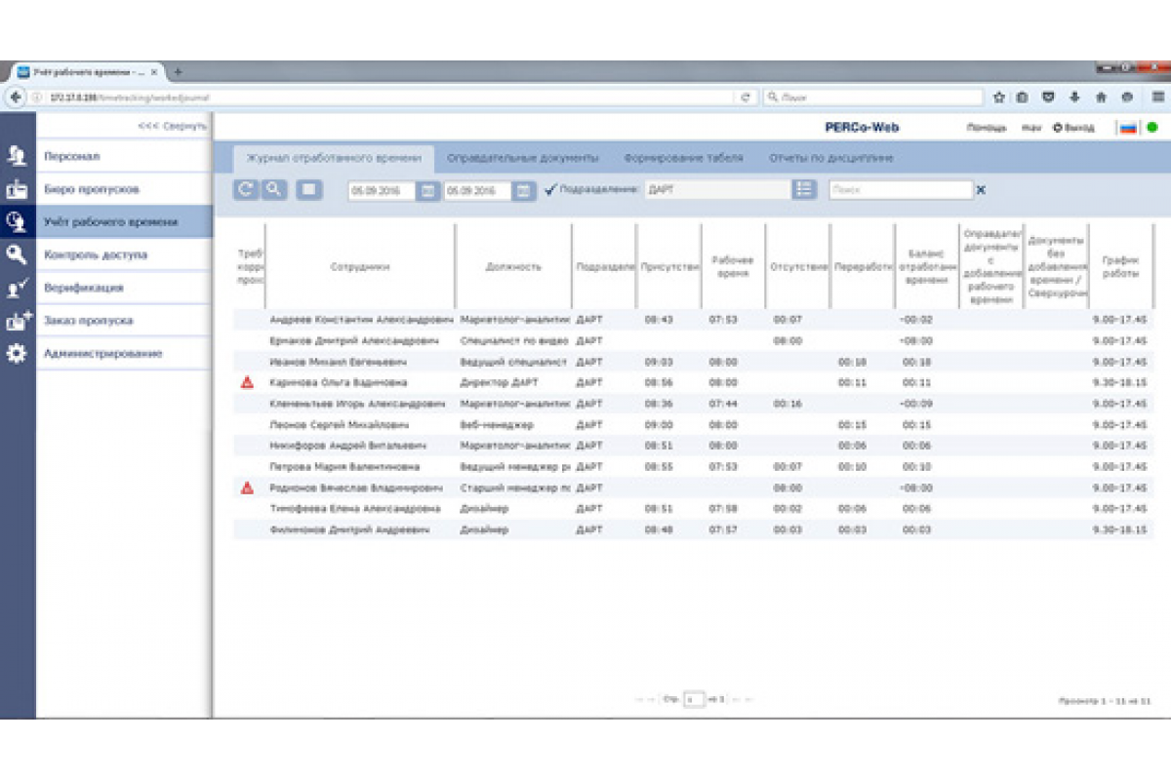The height and width of the screenshot is (780, 1171).
Task: Select the Леонов Сергей Михайлович row
Action: coord(693,425)
